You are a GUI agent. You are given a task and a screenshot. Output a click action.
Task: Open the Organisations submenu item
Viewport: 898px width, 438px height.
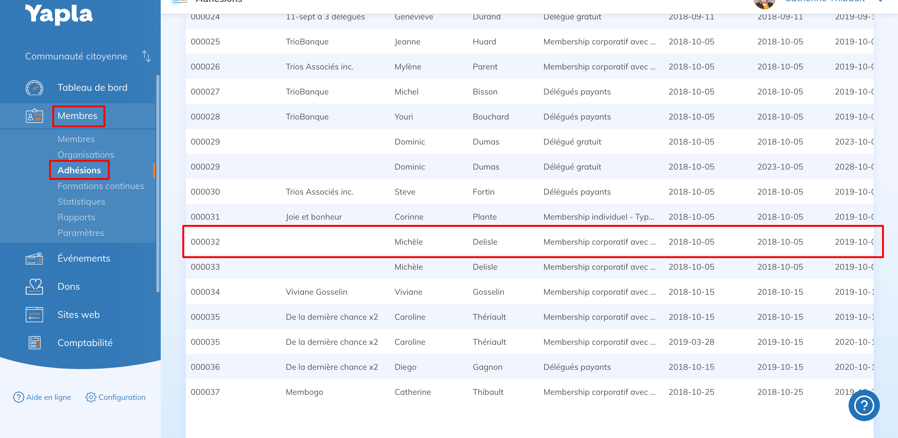(x=86, y=155)
